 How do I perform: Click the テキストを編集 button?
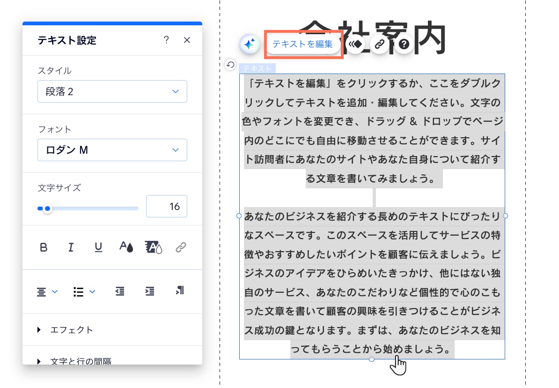tap(302, 45)
